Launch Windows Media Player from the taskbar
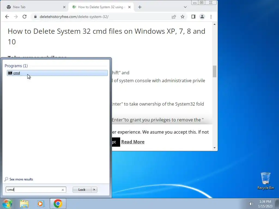The width and height of the screenshot is (279, 209). click(41, 204)
